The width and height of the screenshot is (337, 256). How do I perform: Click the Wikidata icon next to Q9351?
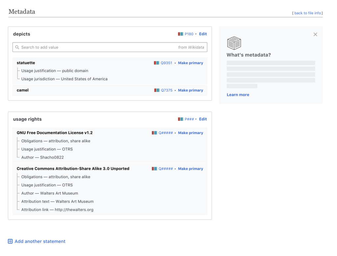pos(156,63)
